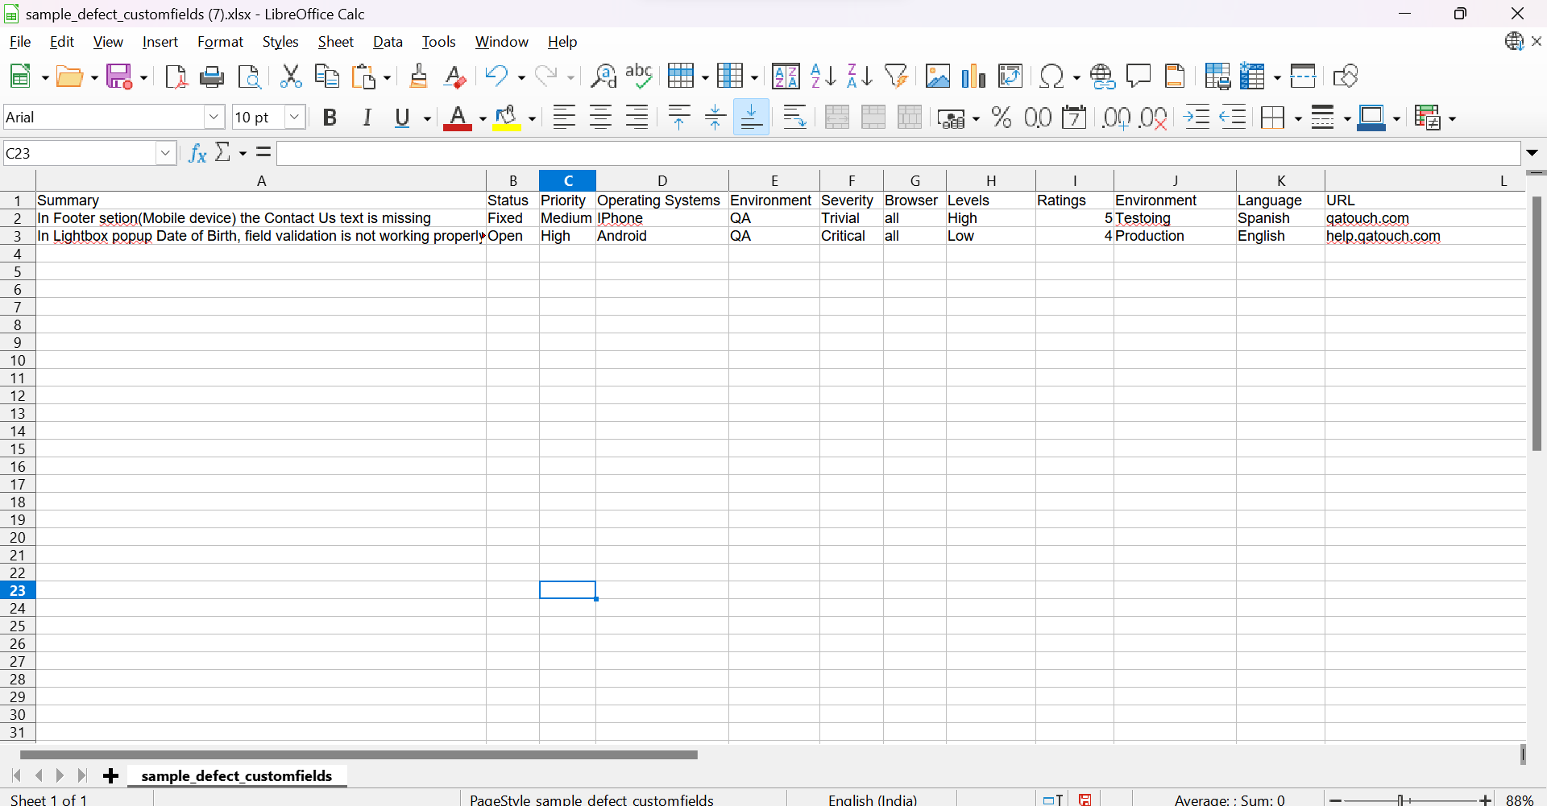Click the Save document icon
1547x806 pixels.
tap(119, 76)
